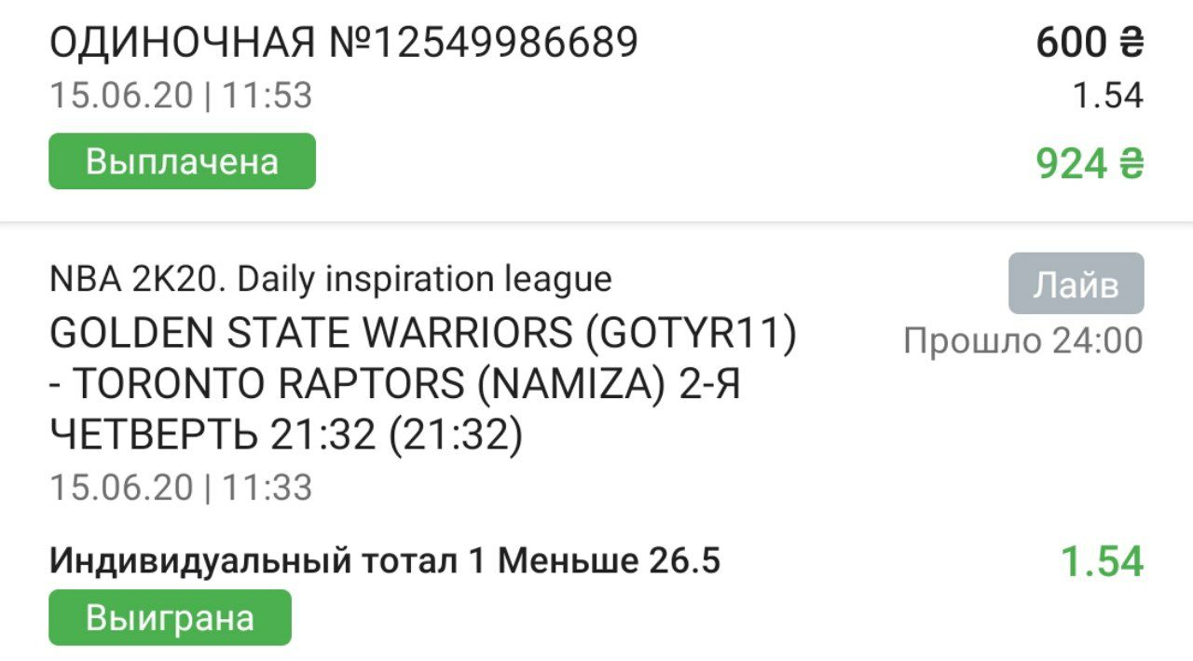Tap the gray Лайв badge
The image size is (1193, 661).
click(x=1076, y=283)
